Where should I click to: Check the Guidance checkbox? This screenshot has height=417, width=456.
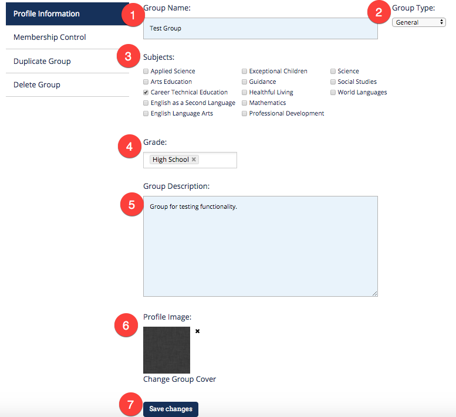point(244,82)
